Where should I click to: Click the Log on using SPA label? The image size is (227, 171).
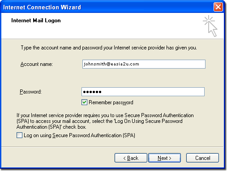(x=79, y=135)
